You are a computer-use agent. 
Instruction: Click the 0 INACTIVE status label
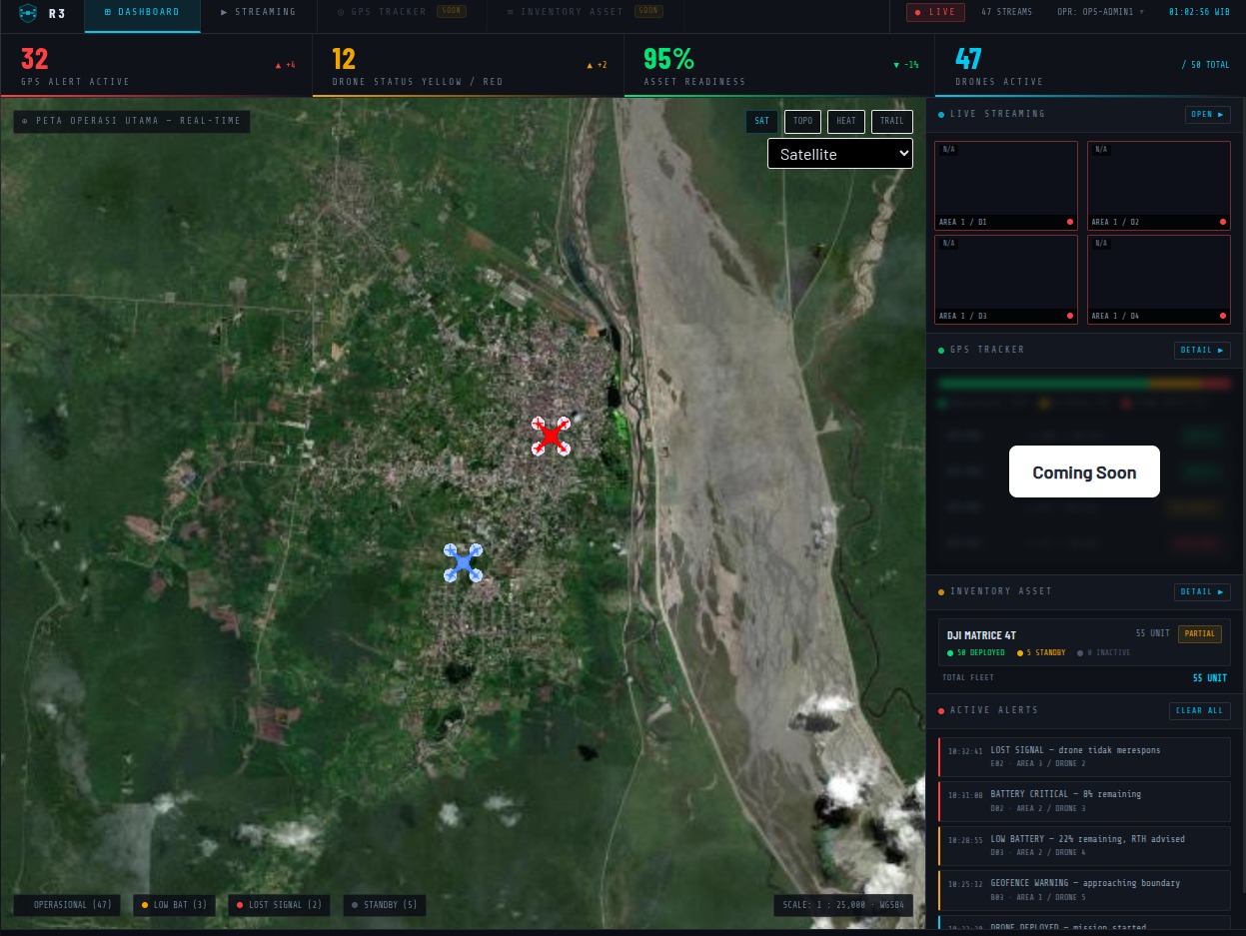coord(1103,653)
